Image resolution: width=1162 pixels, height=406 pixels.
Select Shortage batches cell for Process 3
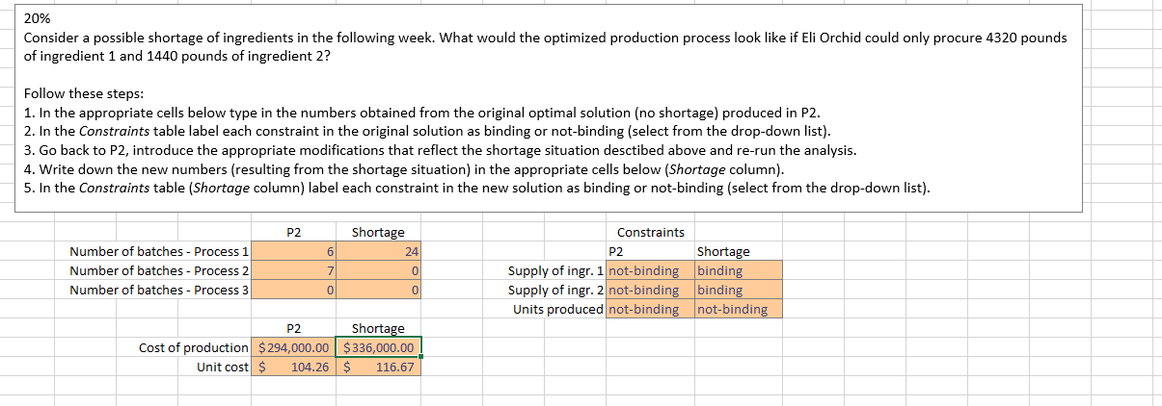[x=378, y=290]
